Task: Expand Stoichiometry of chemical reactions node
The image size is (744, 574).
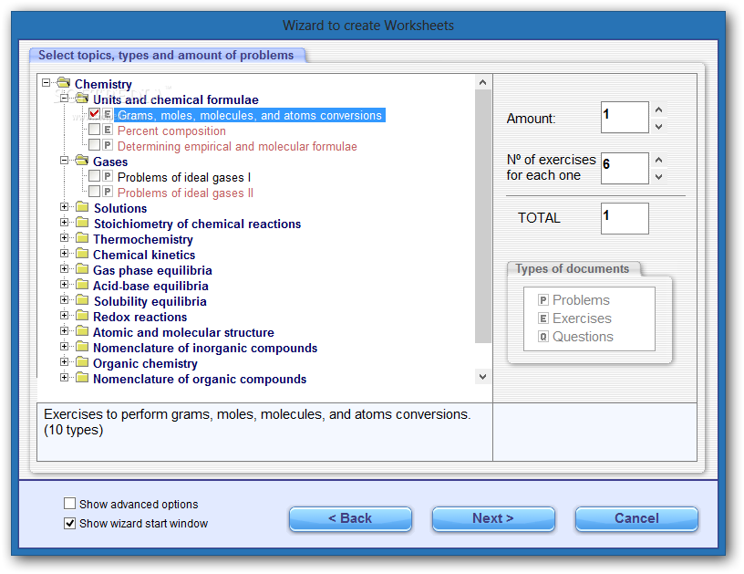Action: (65, 222)
